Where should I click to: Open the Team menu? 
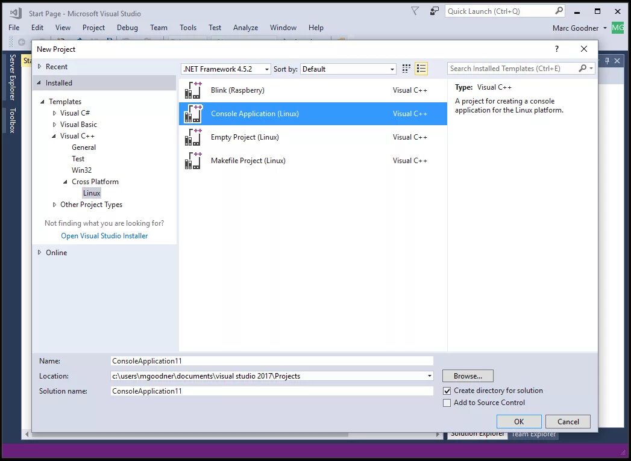pos(159,28)
